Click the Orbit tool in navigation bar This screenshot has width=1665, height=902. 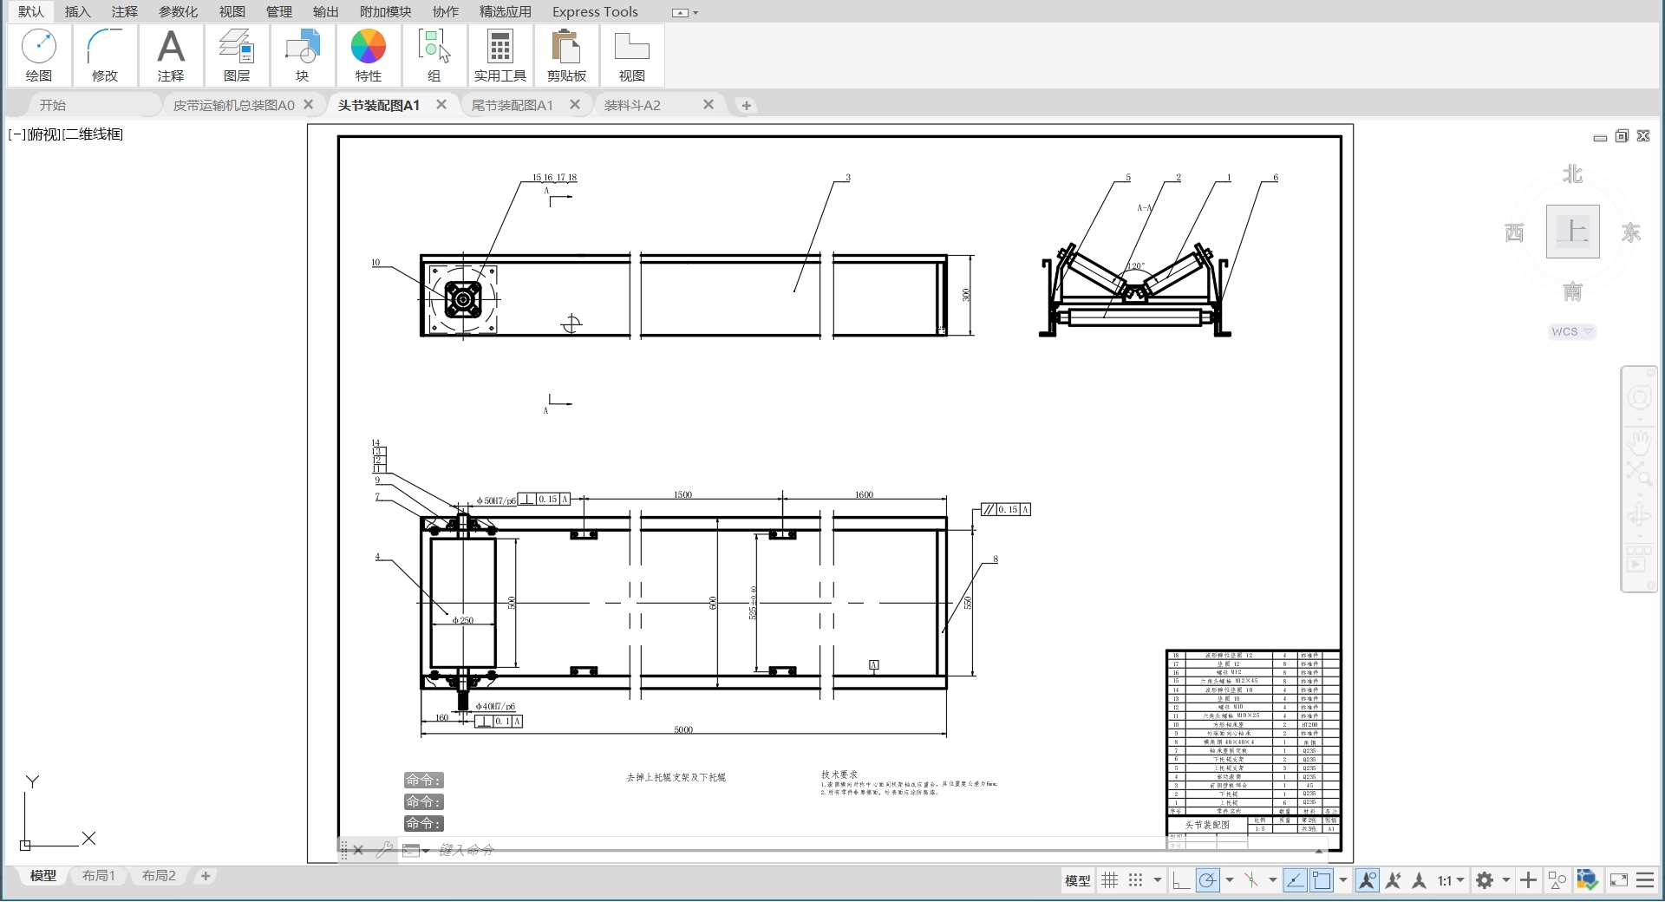pyautogui.click(x=1639, y=515)
